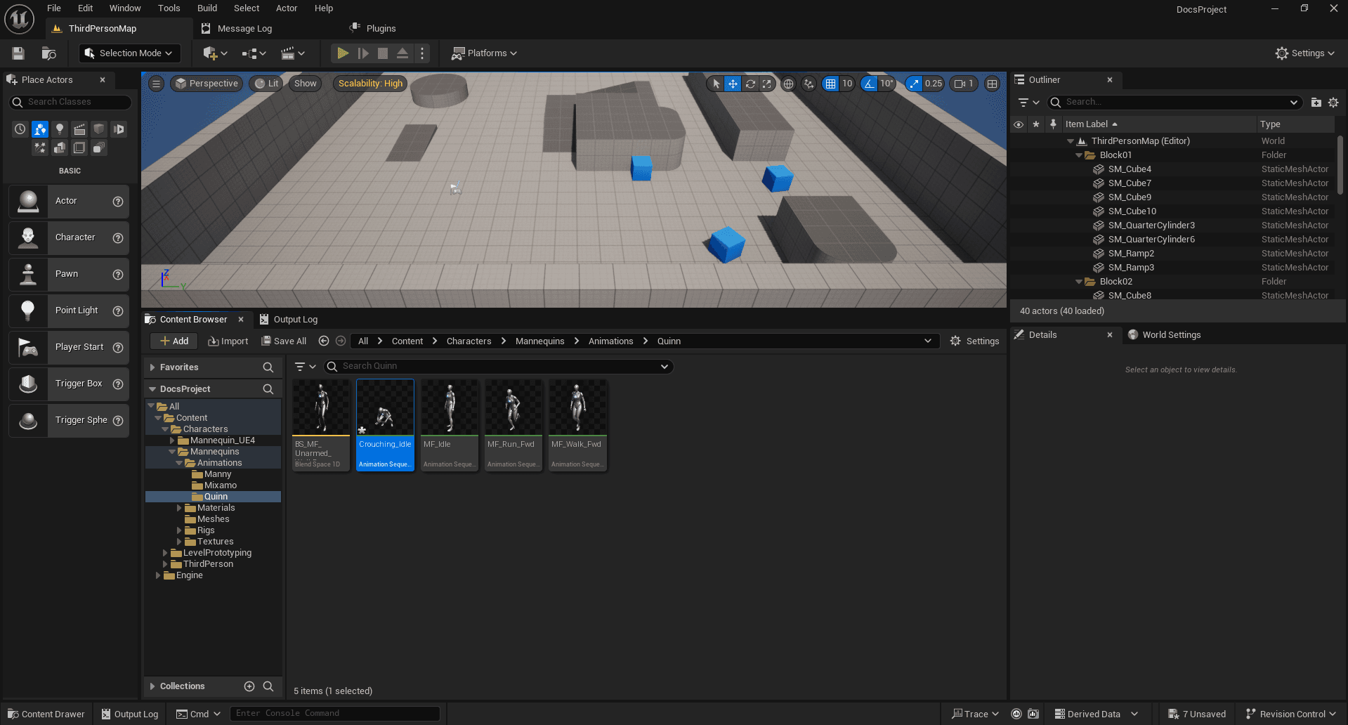Click the Search Quinn input field

tap(498, 367)
